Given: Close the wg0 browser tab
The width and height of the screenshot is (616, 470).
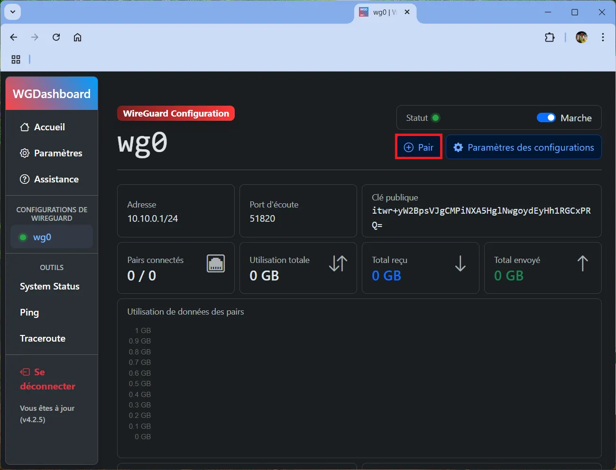Looking at the screenshot, I should tap(407, 12).
